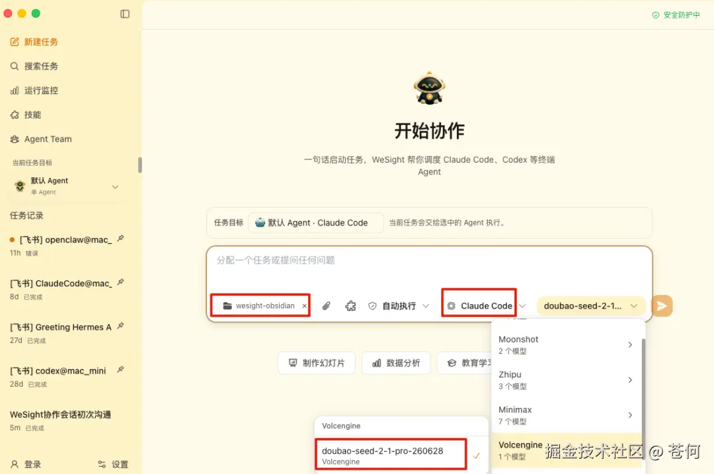Click the puzzle-piece skills icon
Image resolution: width=714 pixels, height=474 pixels.
pyautogui.click(x=350, y=306)
